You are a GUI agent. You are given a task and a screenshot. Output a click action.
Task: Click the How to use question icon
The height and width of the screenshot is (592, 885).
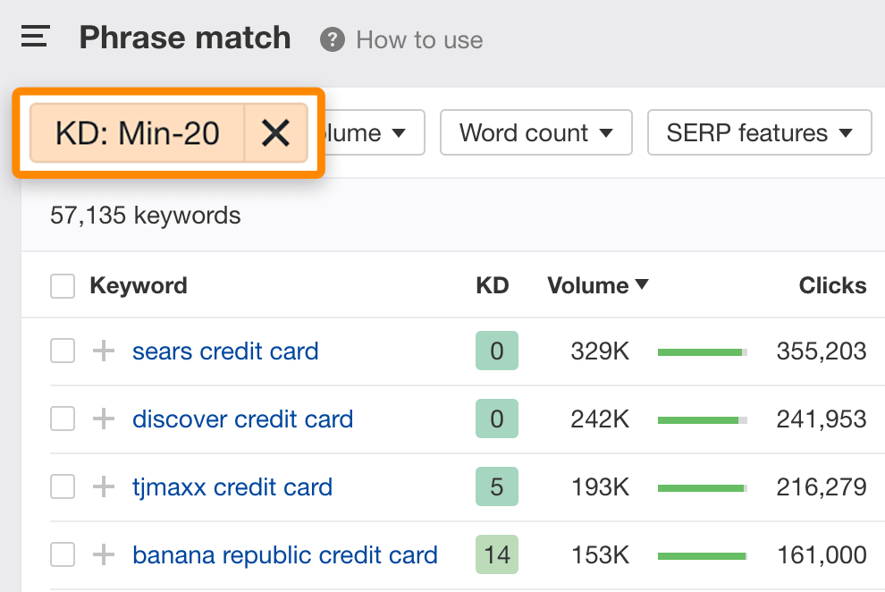pyautogui.click(x=333, y=40)
